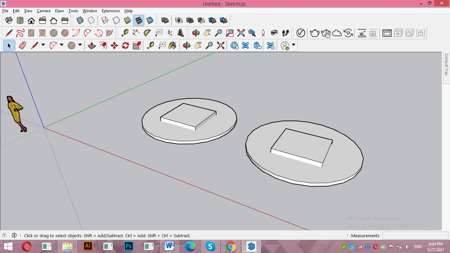Toggle Back Edges display style
The height and width of the screenshot is (253, 450).
pos(91,20)
